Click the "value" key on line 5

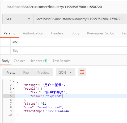coord(36,96)
